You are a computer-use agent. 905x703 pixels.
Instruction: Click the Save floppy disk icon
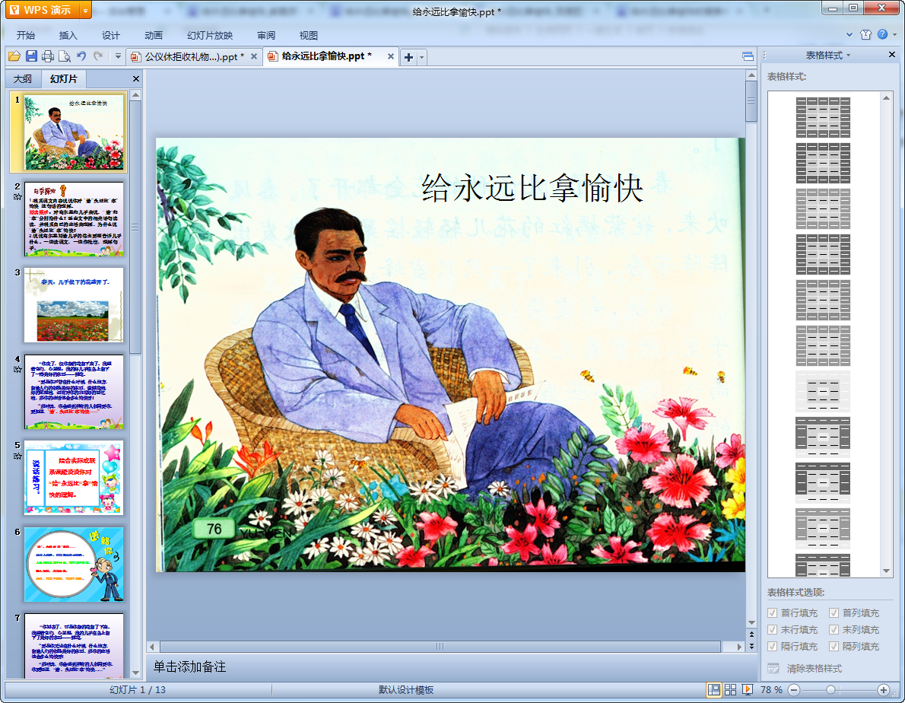(31, 56)
